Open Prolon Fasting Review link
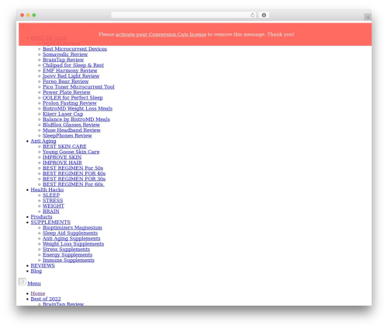This screenshot has height=329, width=388. [x=70, y=103]
